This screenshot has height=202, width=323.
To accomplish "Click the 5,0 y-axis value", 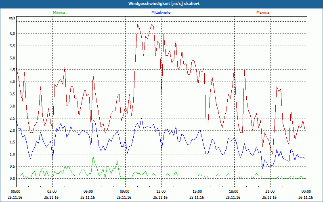I will [x=13, y=58].
